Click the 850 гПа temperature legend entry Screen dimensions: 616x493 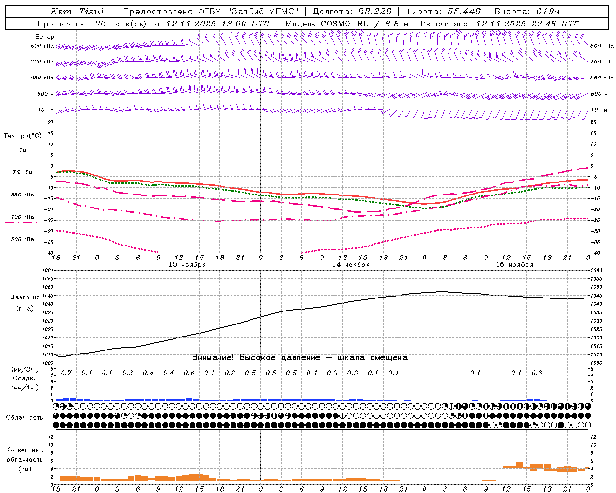[23, 195]
